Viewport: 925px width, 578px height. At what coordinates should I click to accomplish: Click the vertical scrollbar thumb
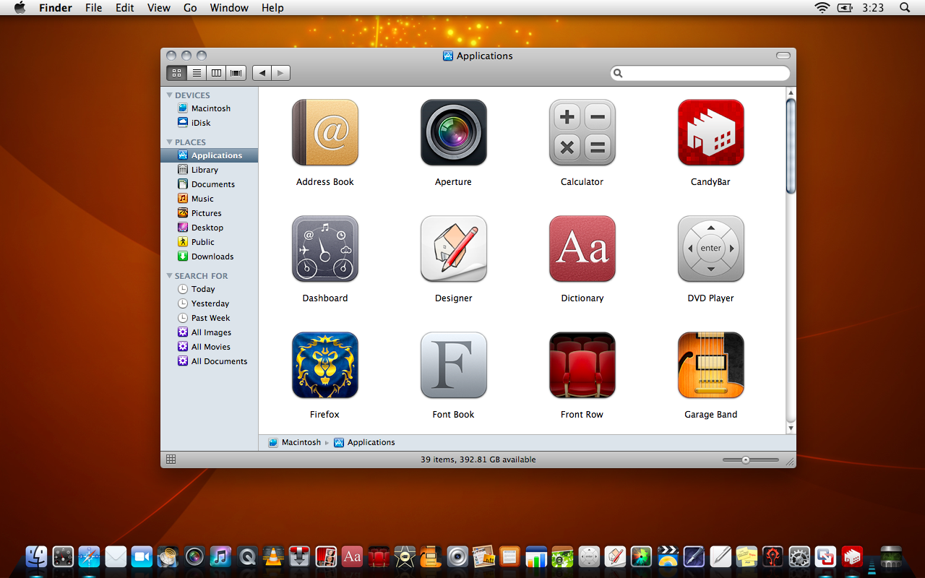click(x=791, y=147)
